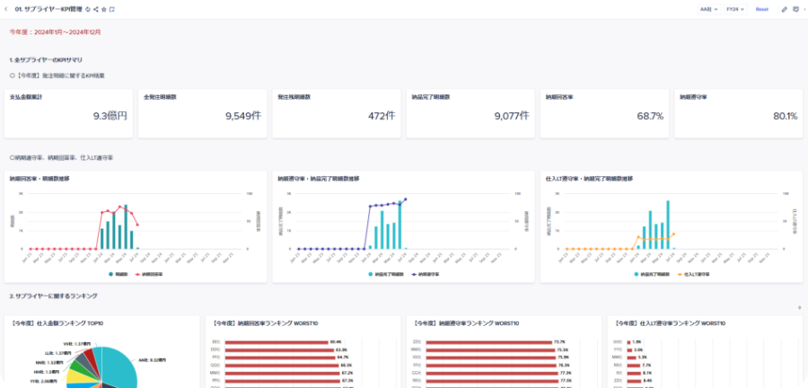Click the 01. サプライヤーKPI管理 dashboard title
The image size is (808, 388).
[x=49, y=9]
